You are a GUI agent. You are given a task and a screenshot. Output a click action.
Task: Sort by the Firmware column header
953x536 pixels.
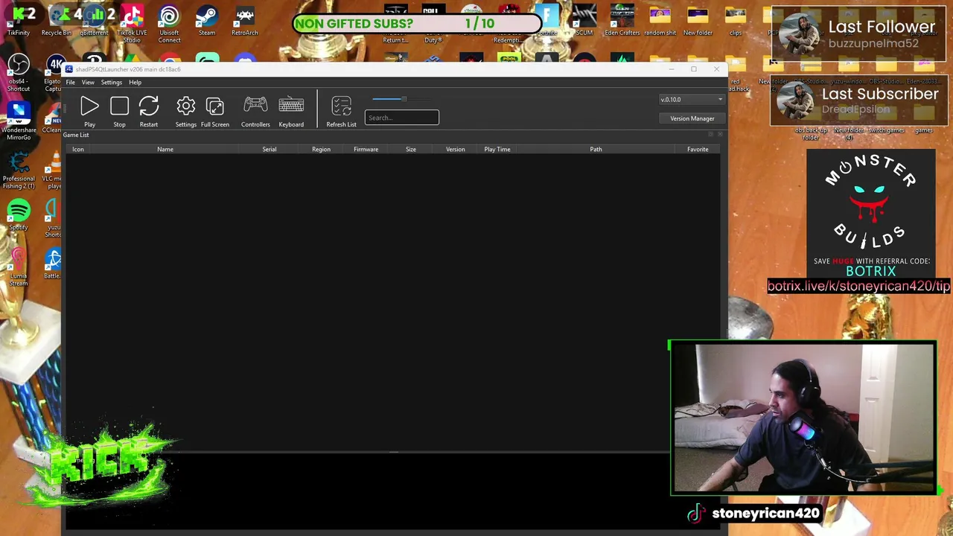click(366, 150)
